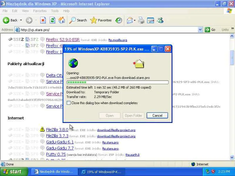The image size is (235, 176).
Task: Follow download.filezilla-project.org link in FileZilla 3.8.0 row
Action: click(x=116, y=130)
